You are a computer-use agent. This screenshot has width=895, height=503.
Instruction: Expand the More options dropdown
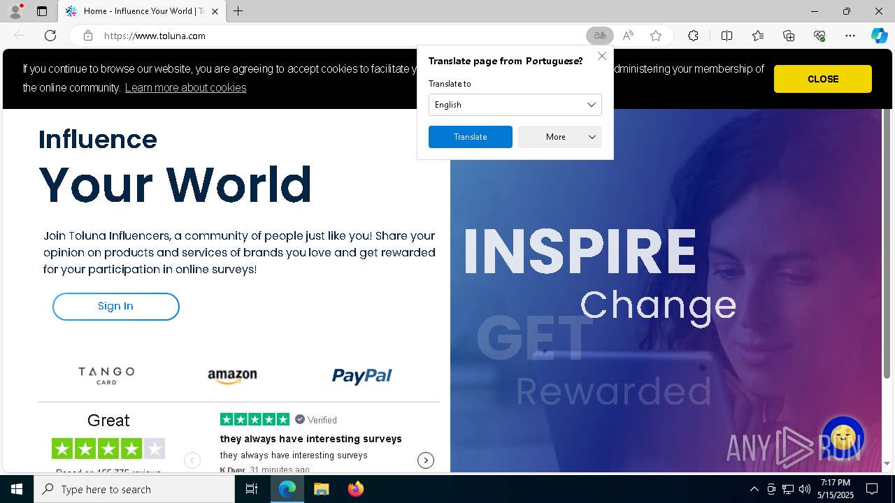point(560,137)
